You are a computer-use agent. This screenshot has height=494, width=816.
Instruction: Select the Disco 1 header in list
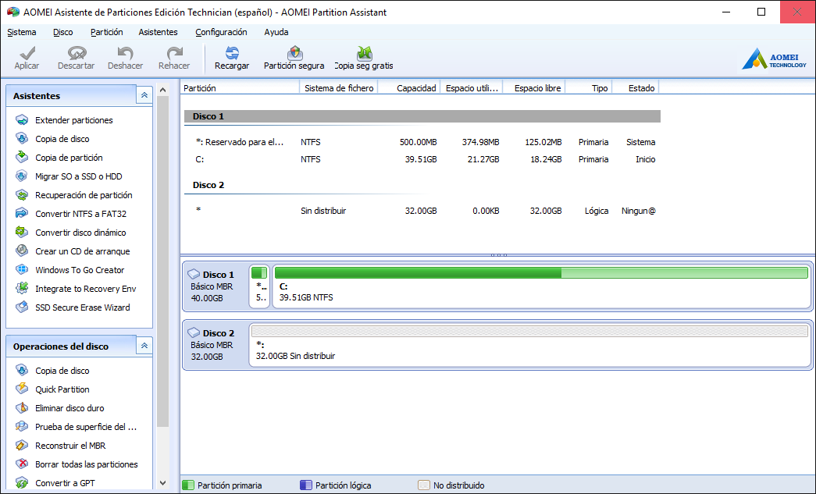pos(422,116)
